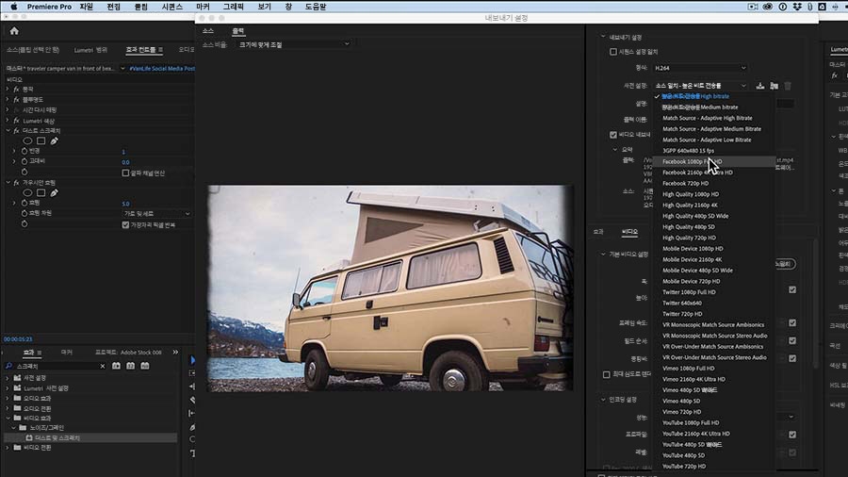
Task: Select pen mask tool under 더스트 스크래치
Action: click(54, 140)
